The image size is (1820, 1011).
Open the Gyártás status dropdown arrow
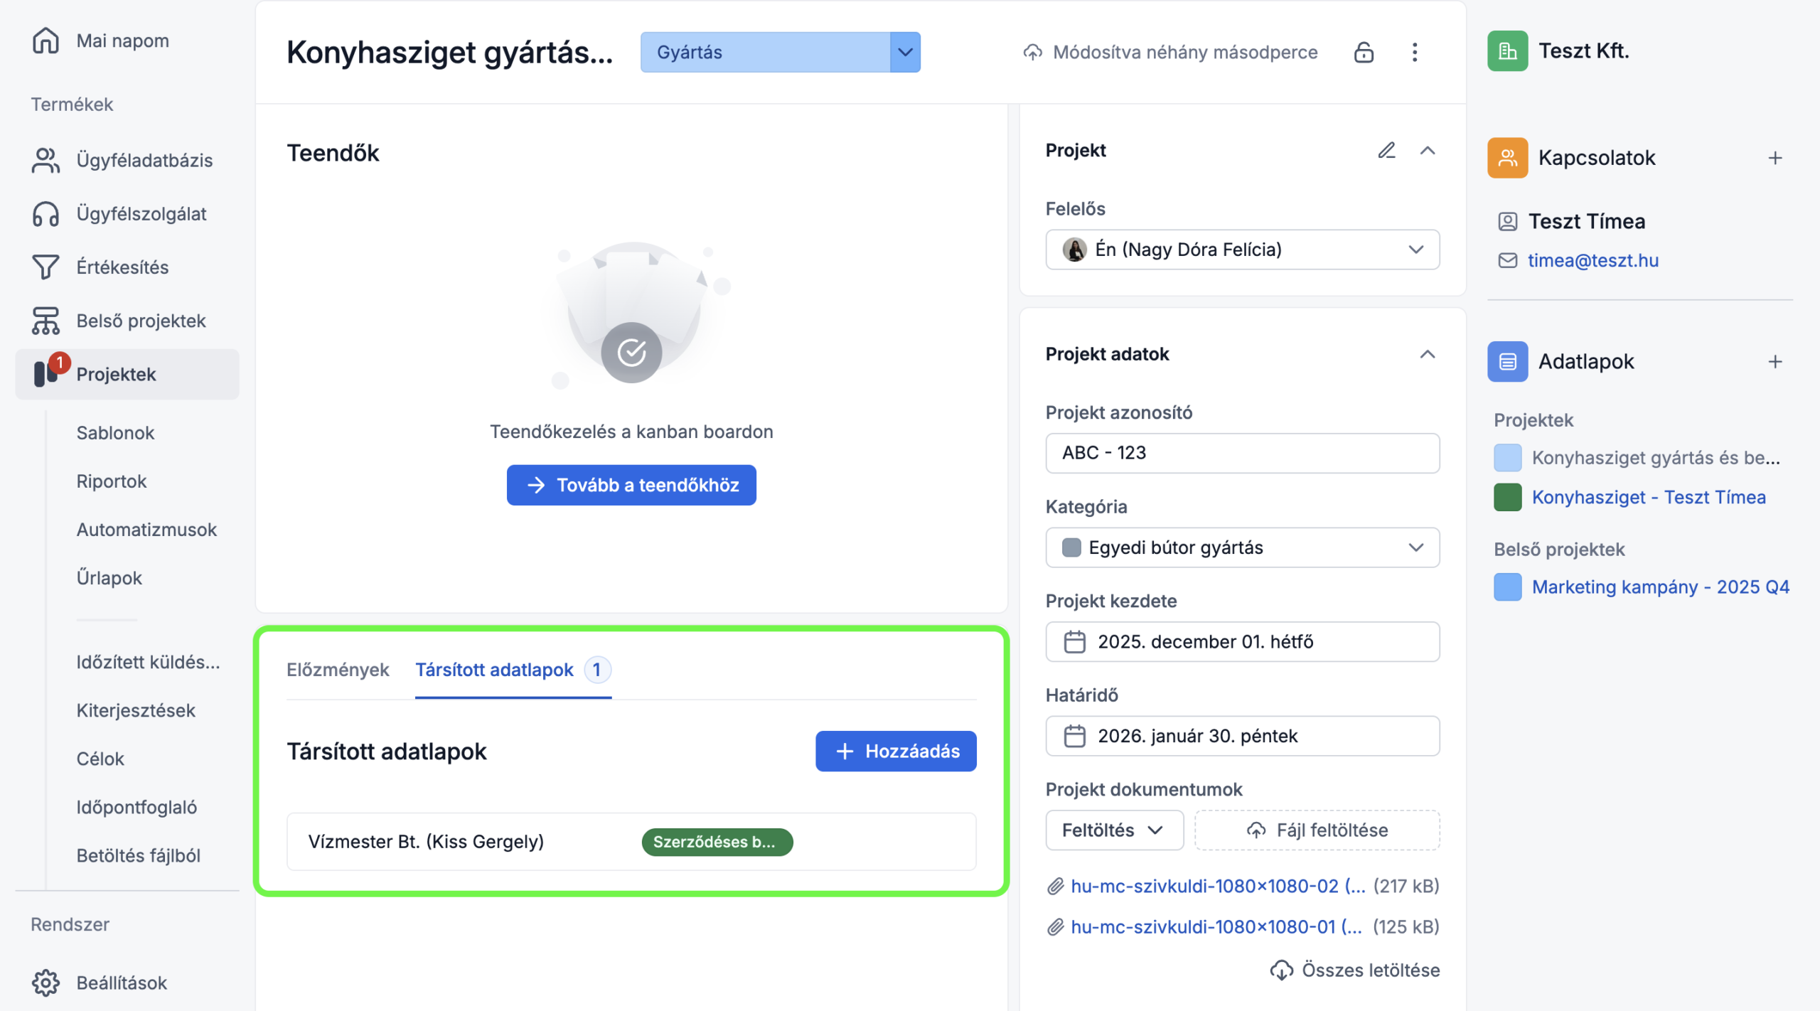(x=905, y=53)
